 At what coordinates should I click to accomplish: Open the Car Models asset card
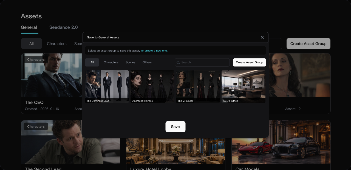click(281, 145)
